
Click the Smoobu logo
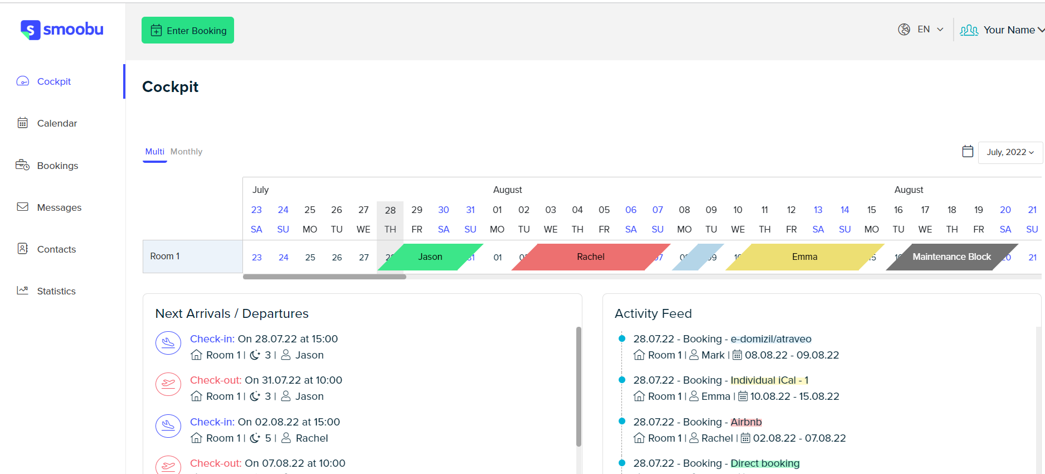click(x=62, y=30)
